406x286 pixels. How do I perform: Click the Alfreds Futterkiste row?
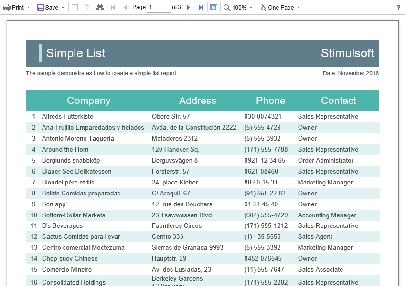coord(67,116)
